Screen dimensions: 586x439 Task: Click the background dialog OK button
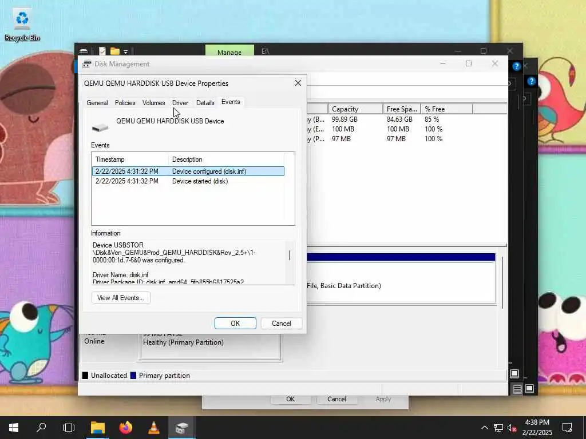(x=290, y=399)
